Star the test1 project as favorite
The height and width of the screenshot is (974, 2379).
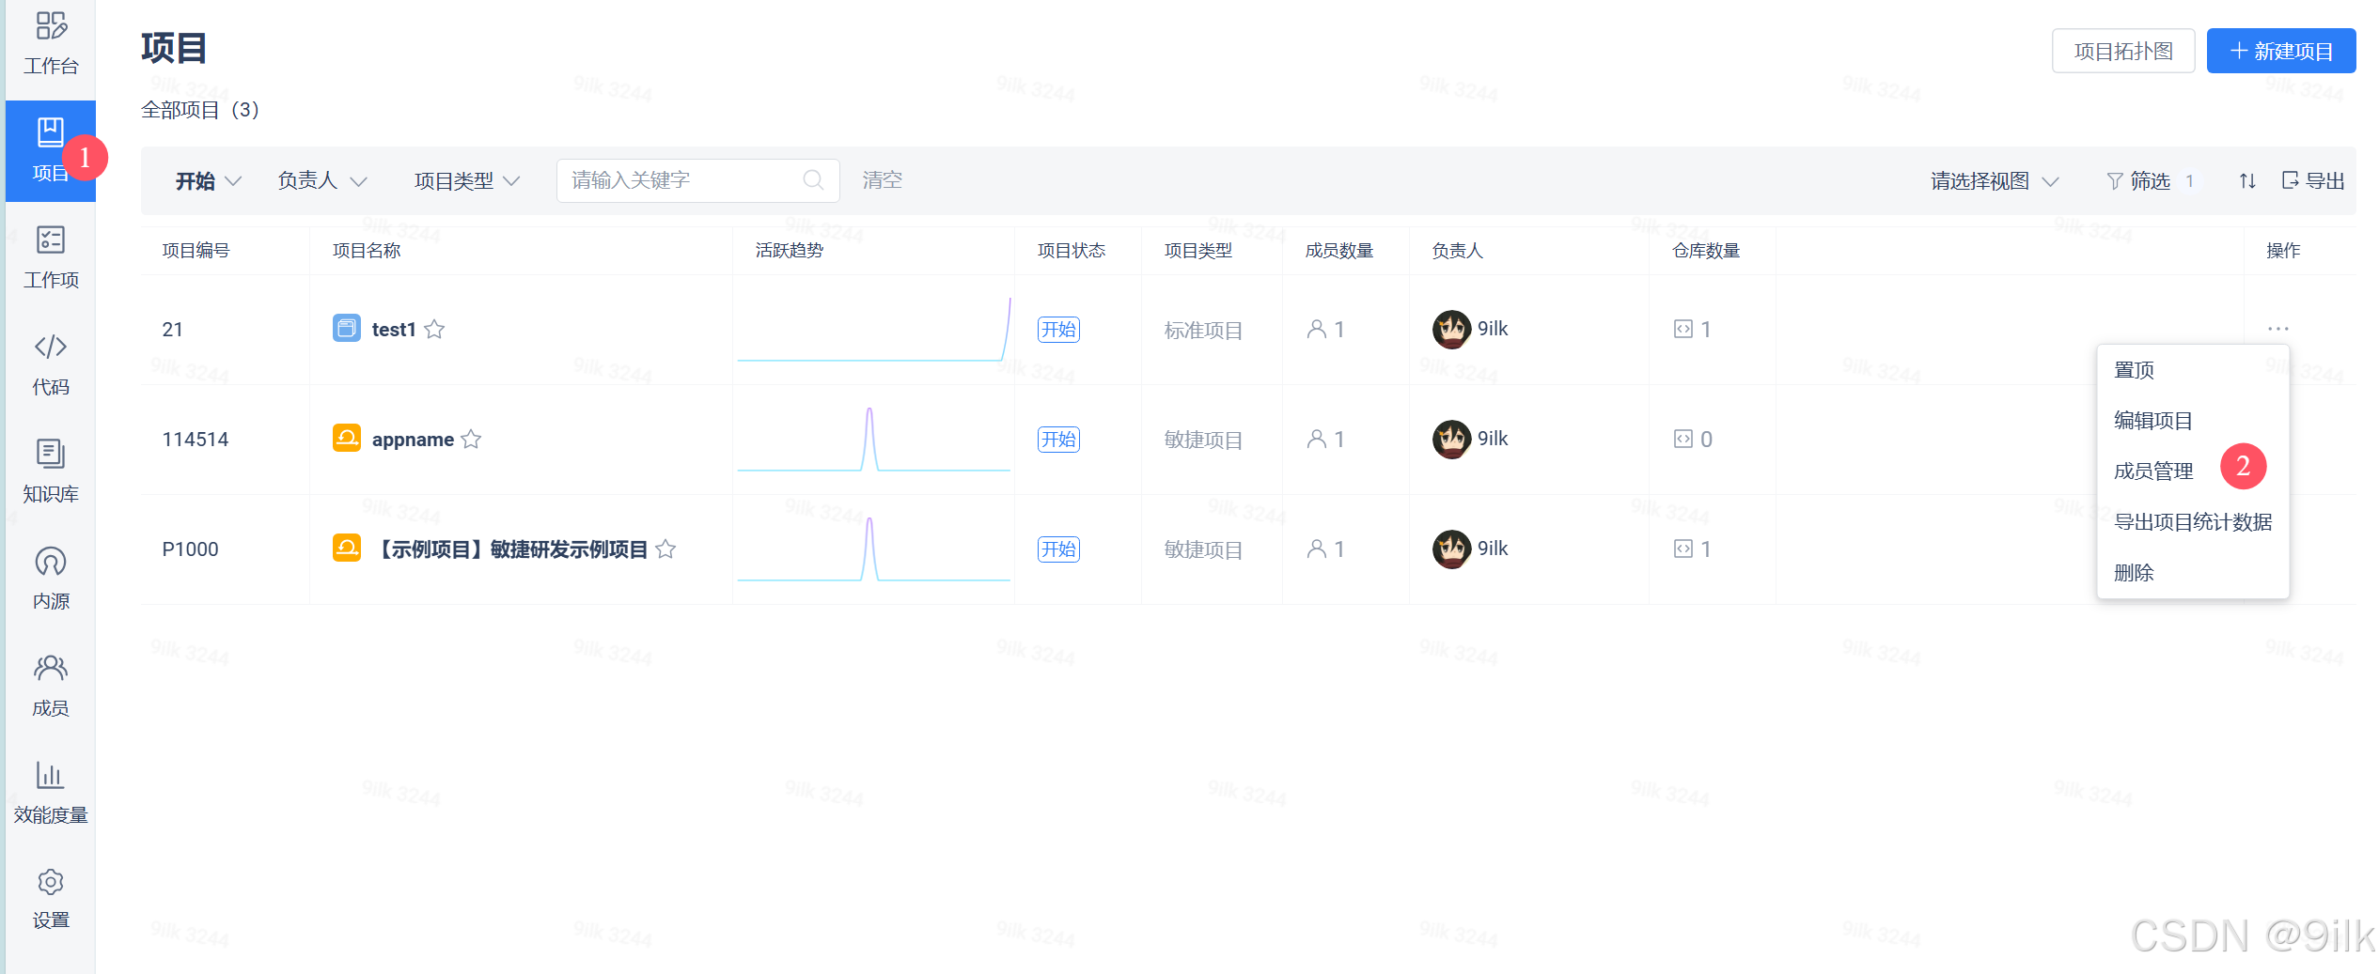click(434, 329)
